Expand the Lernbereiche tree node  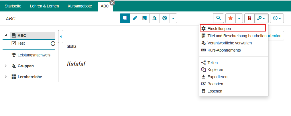point(6,77)
